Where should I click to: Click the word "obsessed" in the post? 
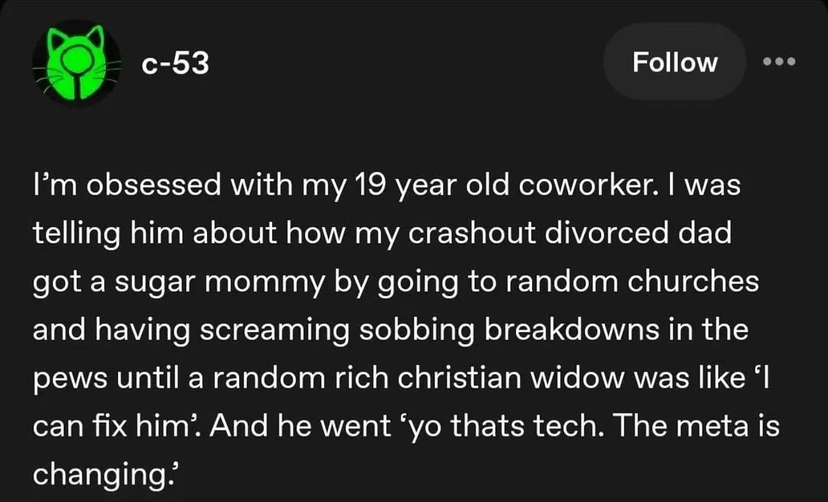tap(145, 186)
